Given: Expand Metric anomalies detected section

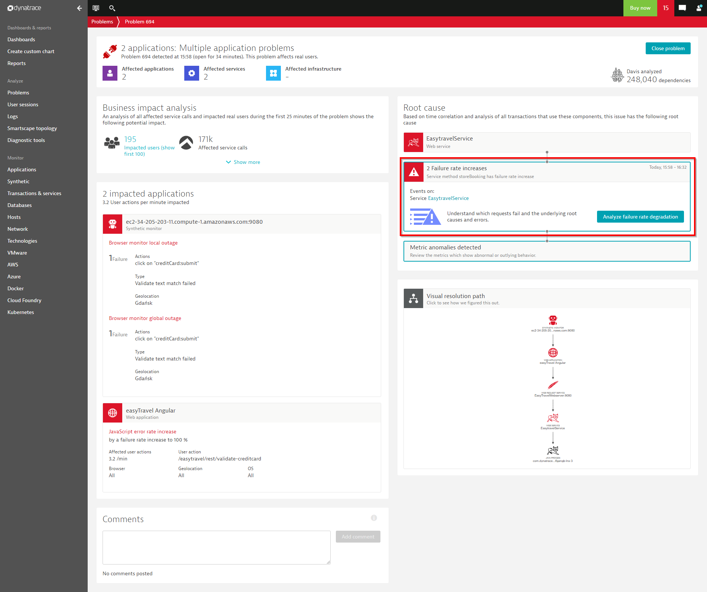Looking at the screenshot, I should (547, 251).
